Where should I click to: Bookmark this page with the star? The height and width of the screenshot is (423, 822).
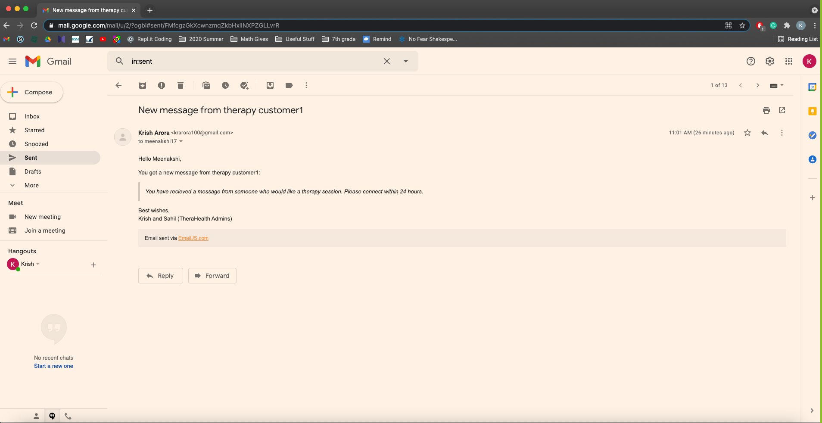pos(742,25)
